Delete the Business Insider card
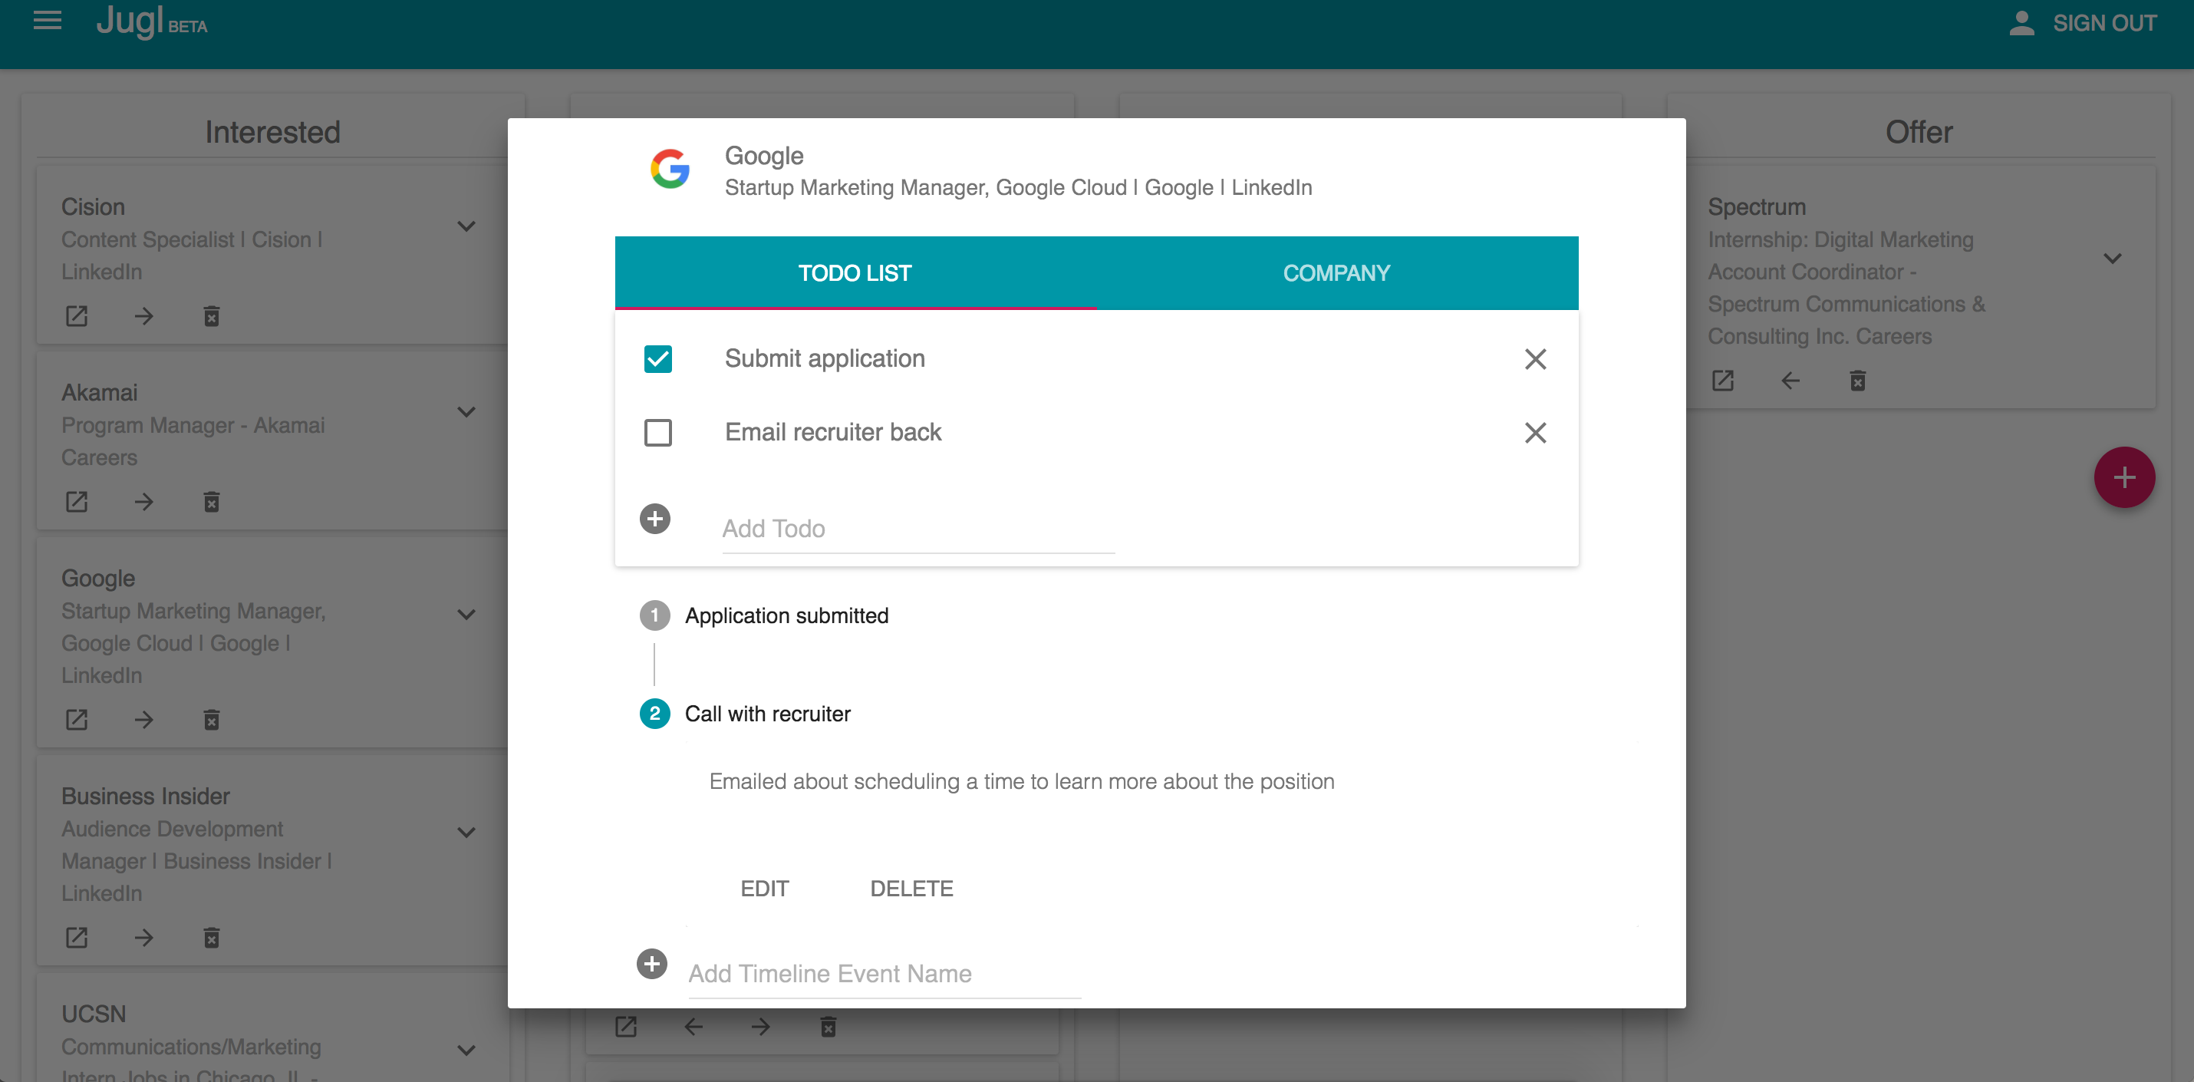The width and height of the screenshot is (2194, 1082). pos(212,938)
